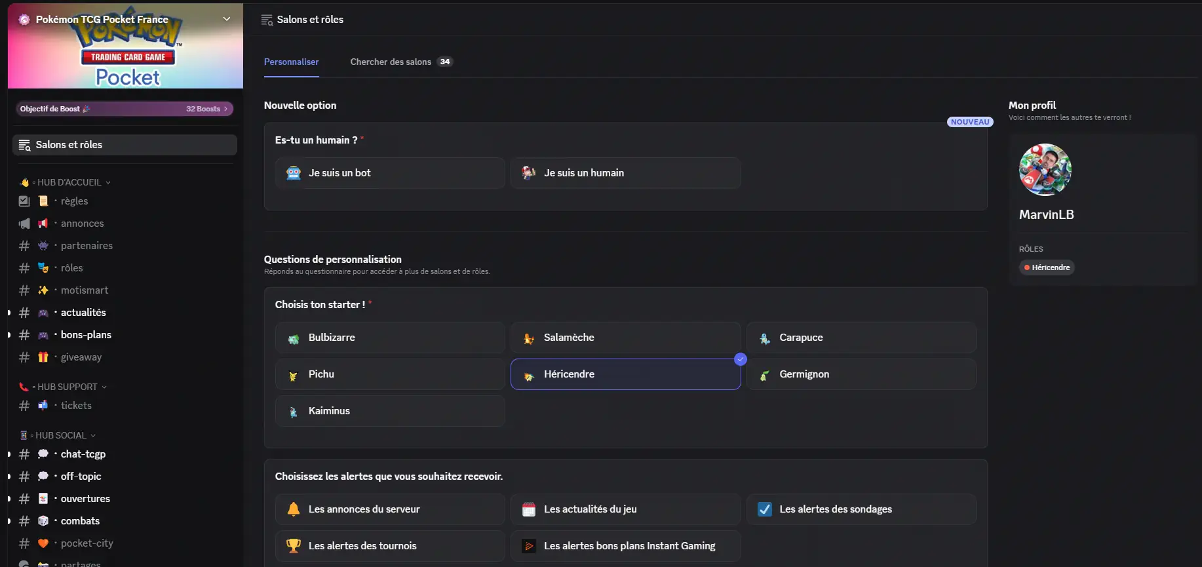
Task: Click the hashtag icon beside tickets channel
Action: click(24, 406)
